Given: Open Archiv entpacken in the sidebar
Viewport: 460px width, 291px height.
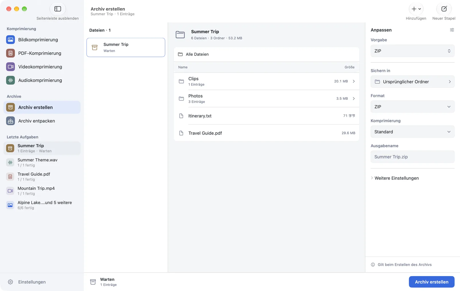Looking at the screenshot, I should tap(42, 121).
